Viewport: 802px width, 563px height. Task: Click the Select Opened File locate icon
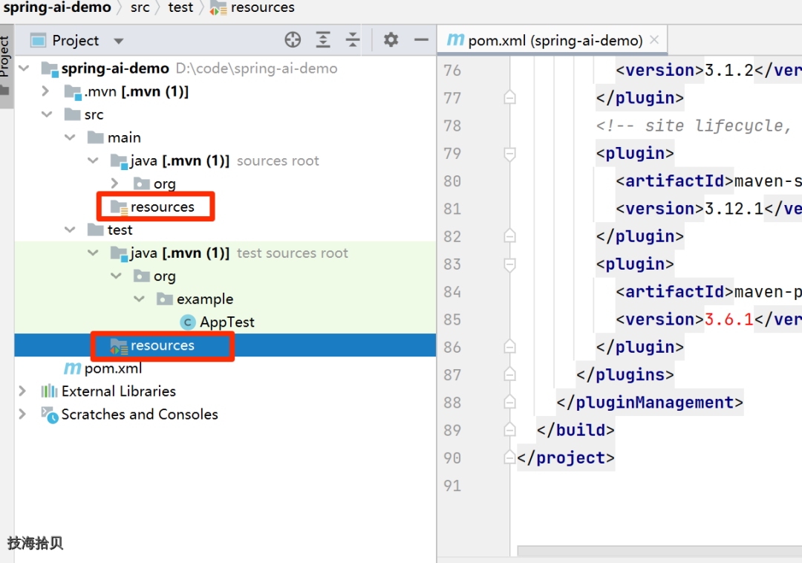(x=293, y=40)
